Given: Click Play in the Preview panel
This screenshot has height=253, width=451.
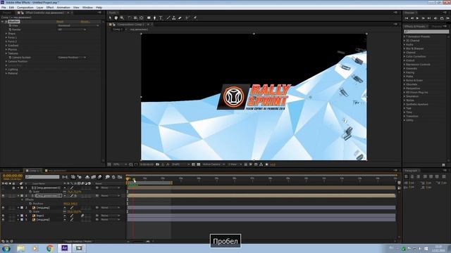Looking at the screenshot, I should (x=418, y=18).
